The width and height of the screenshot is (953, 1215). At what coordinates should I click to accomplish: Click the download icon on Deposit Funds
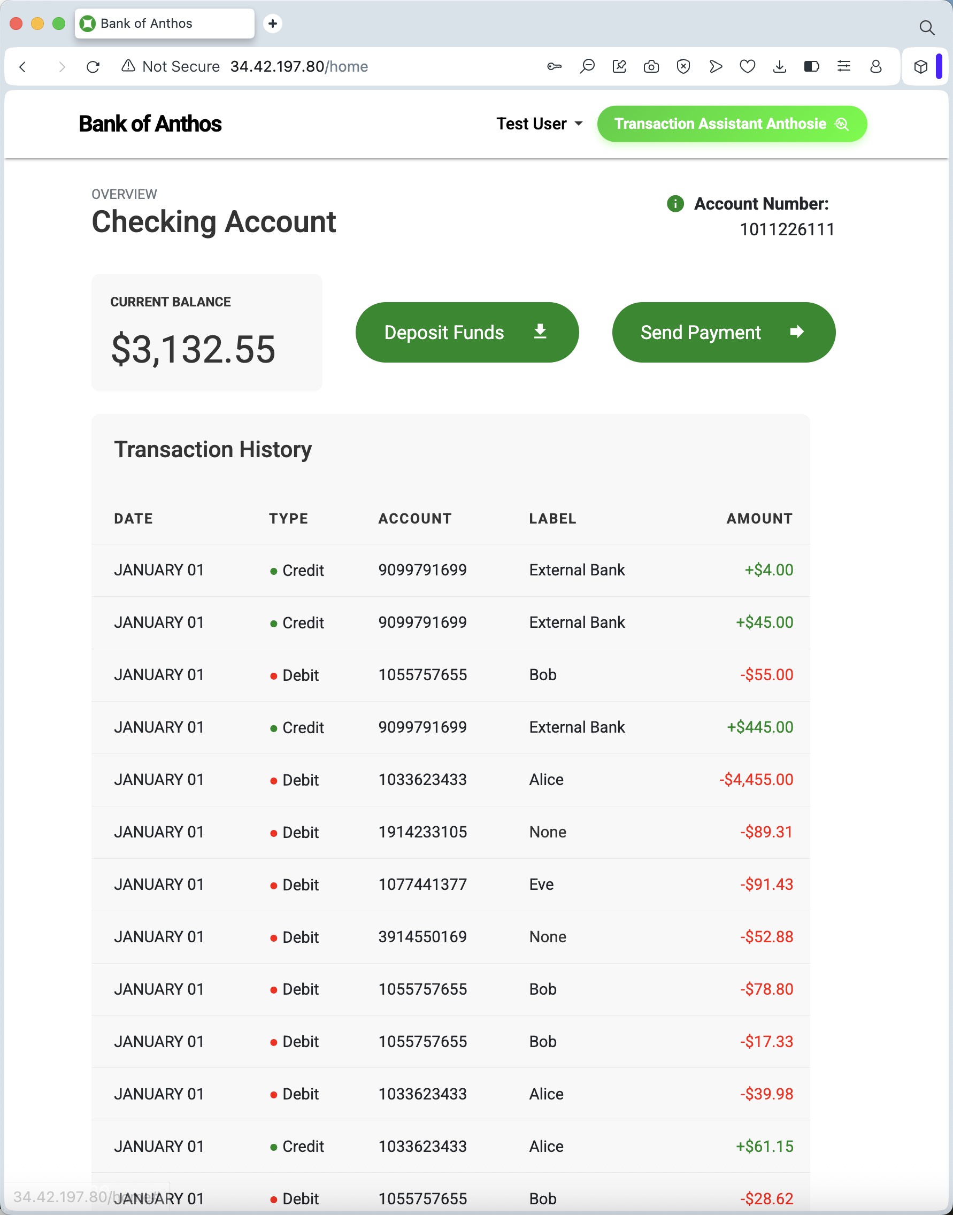coord(540,332)
